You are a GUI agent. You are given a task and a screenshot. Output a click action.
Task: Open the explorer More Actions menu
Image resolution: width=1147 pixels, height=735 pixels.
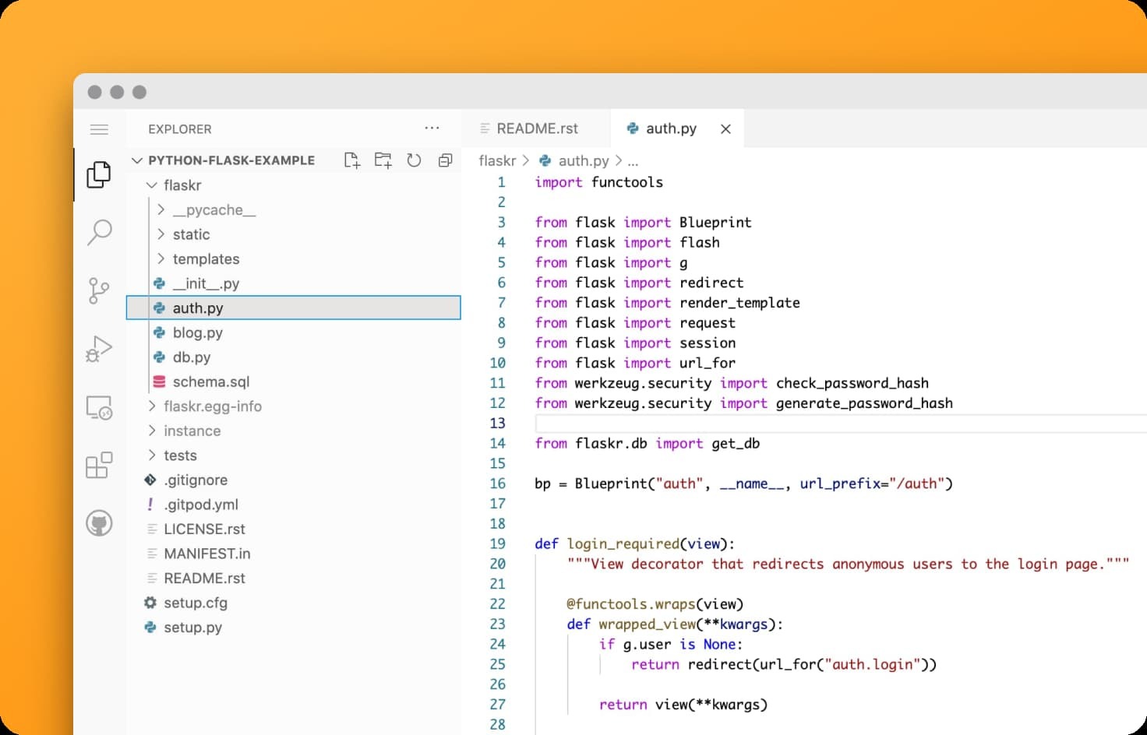point(432,128)
